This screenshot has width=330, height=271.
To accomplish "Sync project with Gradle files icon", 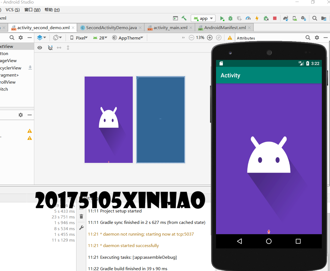I will [286, 18].
